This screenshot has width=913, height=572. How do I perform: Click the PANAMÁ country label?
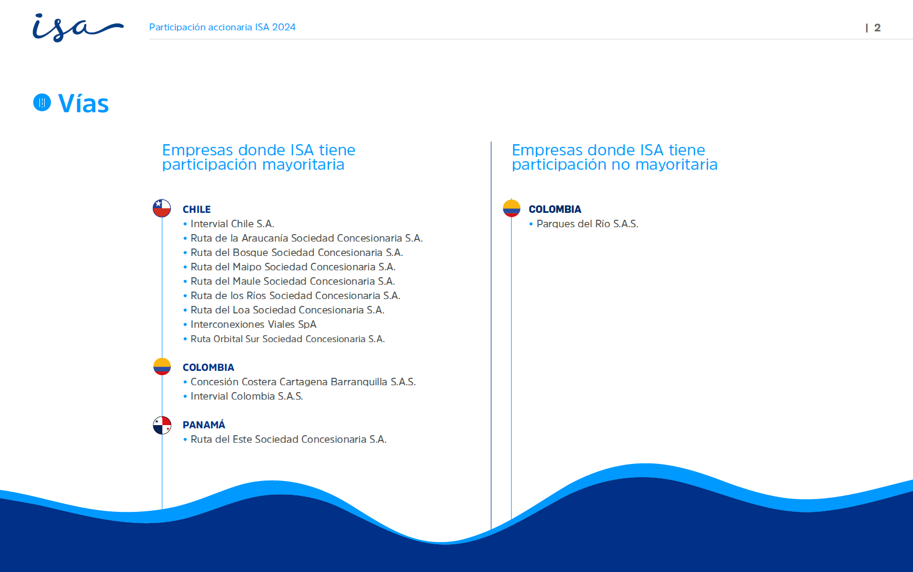204,425
